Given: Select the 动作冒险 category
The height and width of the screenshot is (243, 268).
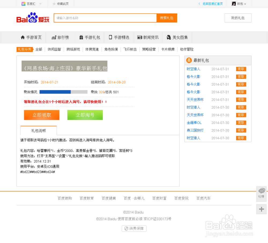Looking at the screenshot, I should tap(187, 49).
